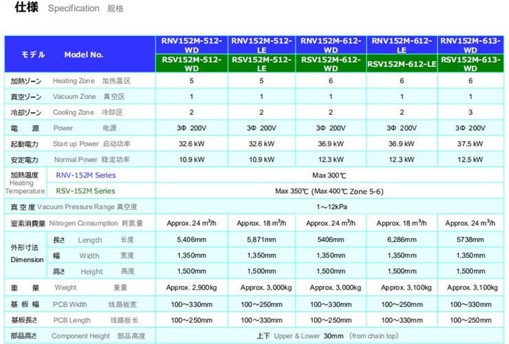Screen dimensions: 509x344
Task: Select the Heating Temperature label
Action: [25, 183]
